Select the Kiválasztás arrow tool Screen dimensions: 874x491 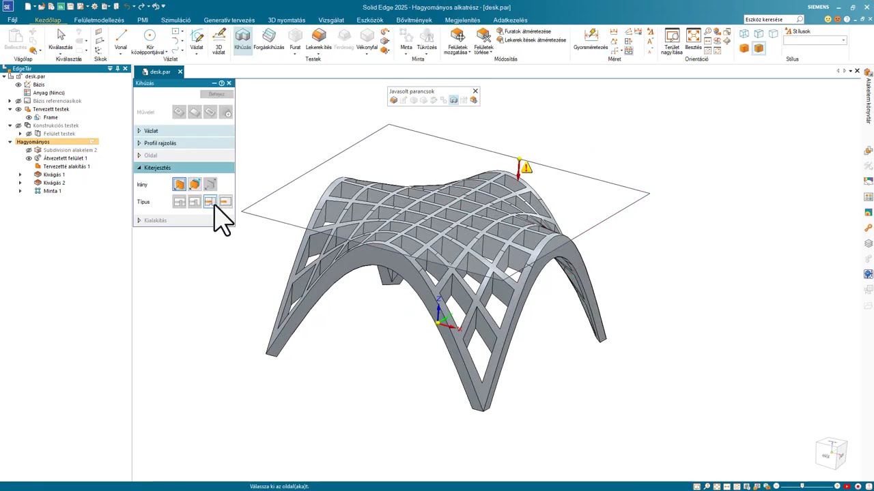(x=61, y=40)
